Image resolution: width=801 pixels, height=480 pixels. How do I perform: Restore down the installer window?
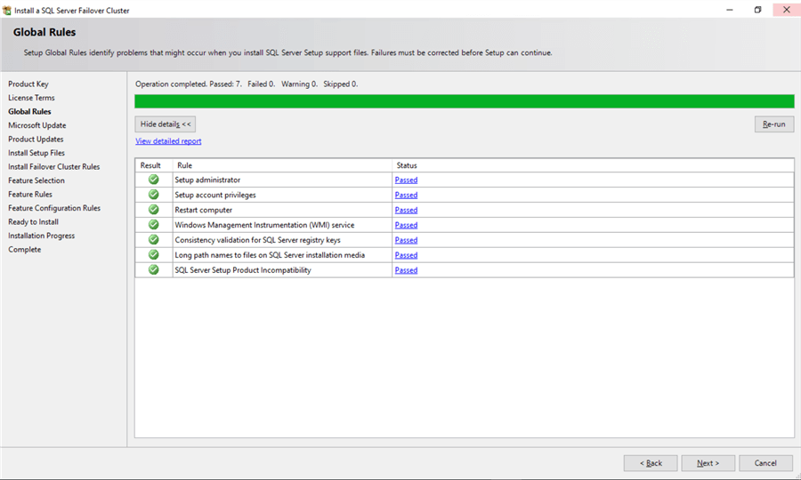(x=757, y=10)
